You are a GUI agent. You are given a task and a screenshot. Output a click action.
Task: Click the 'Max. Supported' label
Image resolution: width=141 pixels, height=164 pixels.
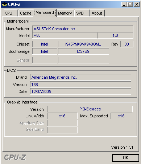[94, 116]
